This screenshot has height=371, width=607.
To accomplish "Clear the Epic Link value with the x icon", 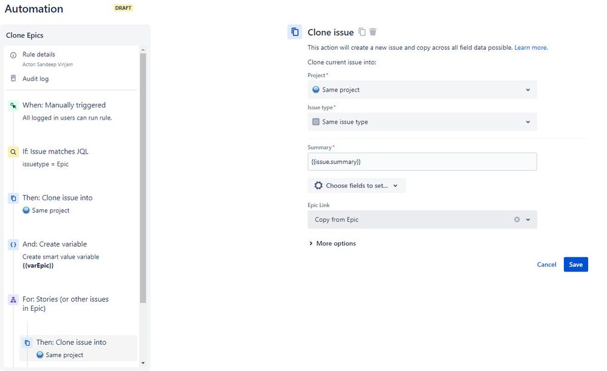I will click(517, 219).
